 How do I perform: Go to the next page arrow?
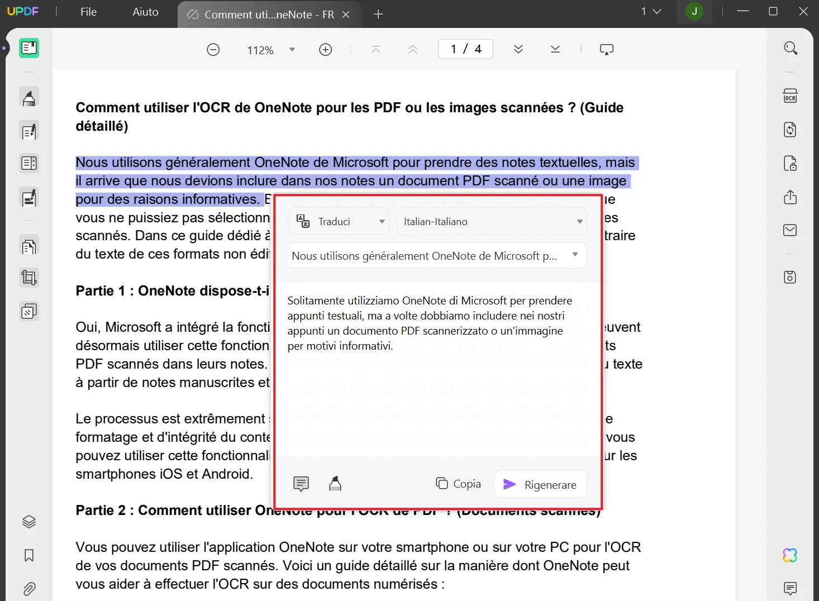(518, 49)
